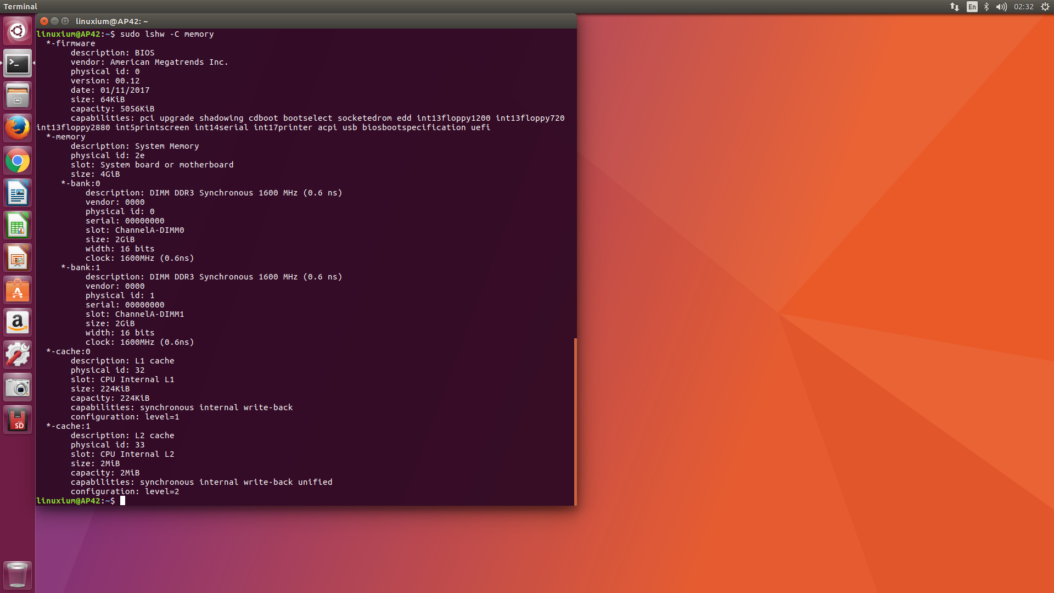Click the 'size: 224KiB' line
1054x593 pixels.
[100, 389]
